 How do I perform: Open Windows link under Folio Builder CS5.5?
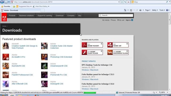coord(85,79)
